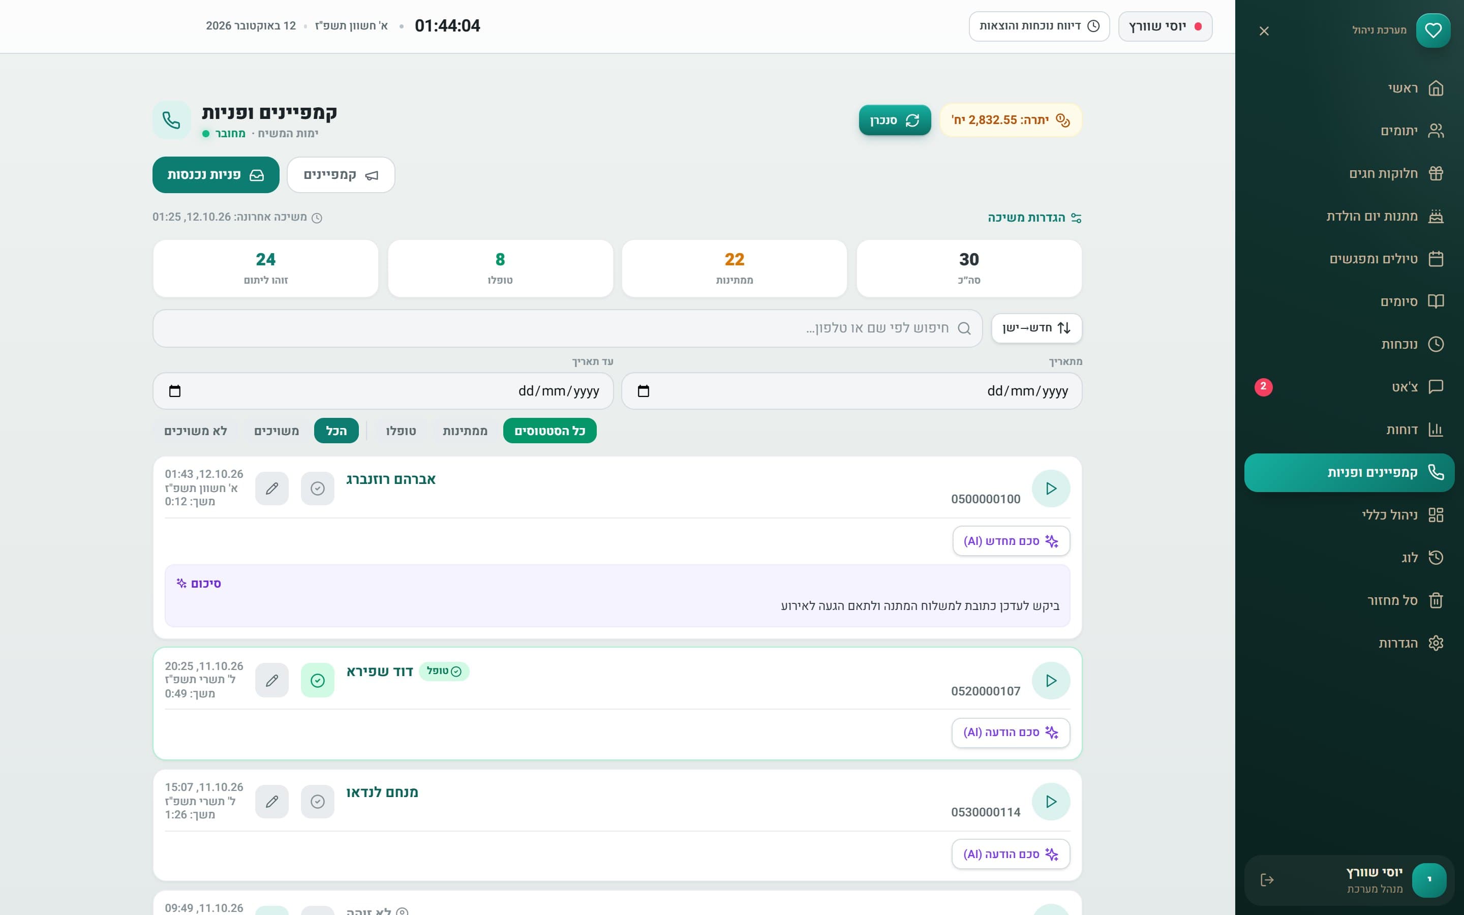This screenshot has width=1464, height=915.
Task: Open the 22 ממתינות stat card
Action: 734,268
